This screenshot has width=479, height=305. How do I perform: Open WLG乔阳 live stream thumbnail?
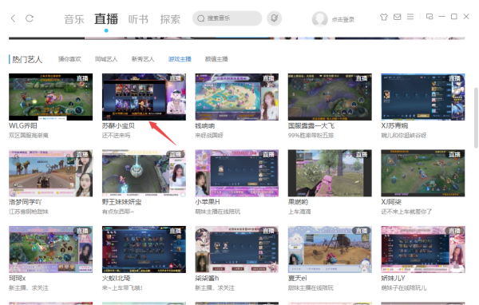[51, 97]
